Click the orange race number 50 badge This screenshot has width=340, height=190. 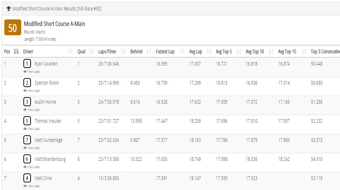click(13, 27)
